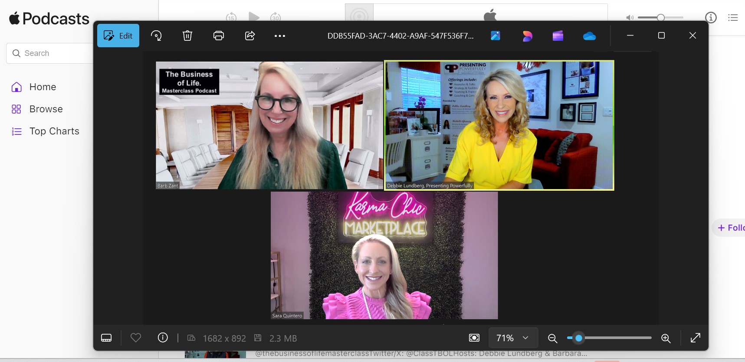Click the zoom out magnifier icon
This screenshot has width=745, height=362.
(x=552, y=338)
